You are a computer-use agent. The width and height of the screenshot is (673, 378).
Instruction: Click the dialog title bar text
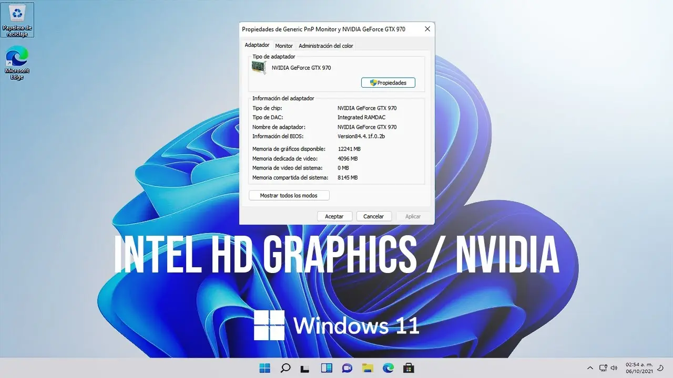click(x=323, y=29)
